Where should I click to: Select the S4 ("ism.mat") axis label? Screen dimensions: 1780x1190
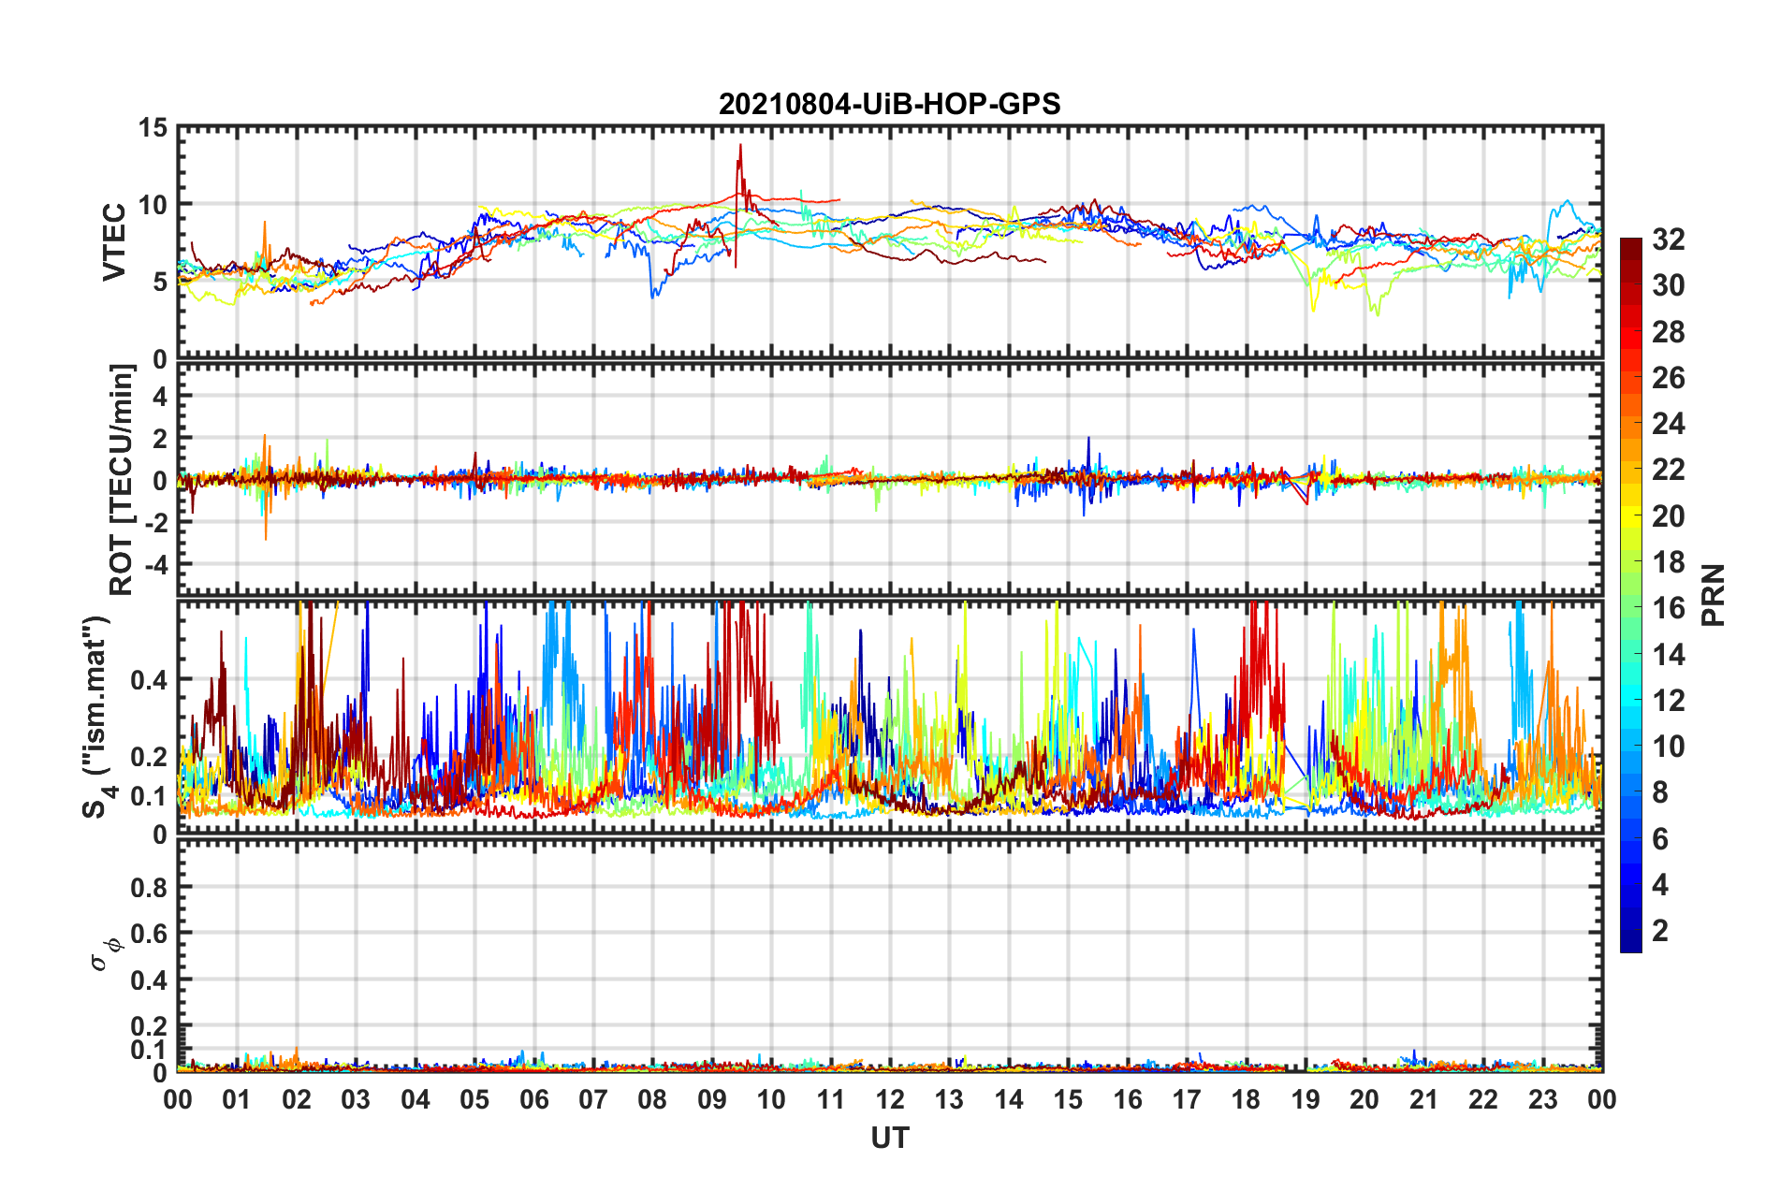pos(98,717)
